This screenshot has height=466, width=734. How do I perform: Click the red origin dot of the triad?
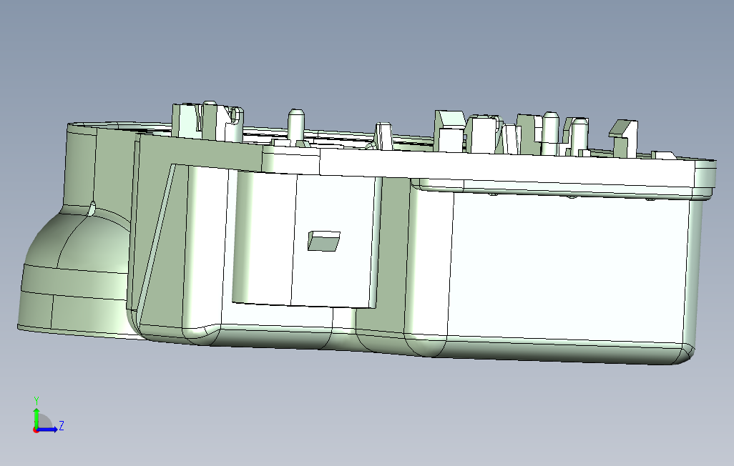pyautogui.click(x=36, y=430)
